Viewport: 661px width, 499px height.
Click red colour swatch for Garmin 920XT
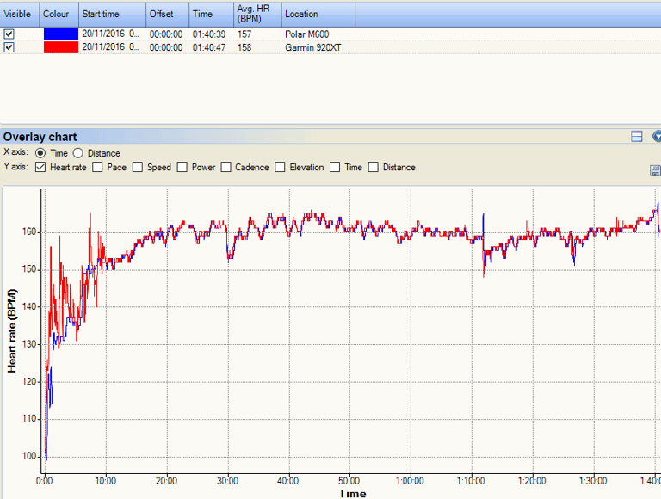[61, 47]
